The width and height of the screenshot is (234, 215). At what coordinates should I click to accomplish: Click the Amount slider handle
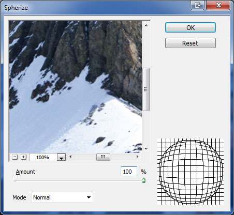(143, 180)
